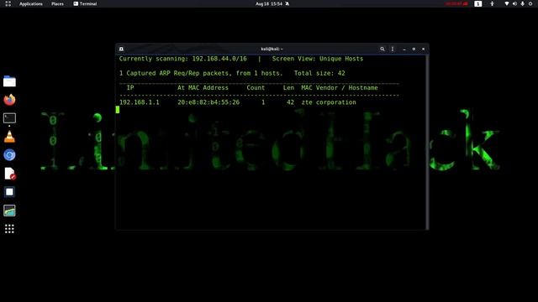Minimize the terminal window

point(404,49)
